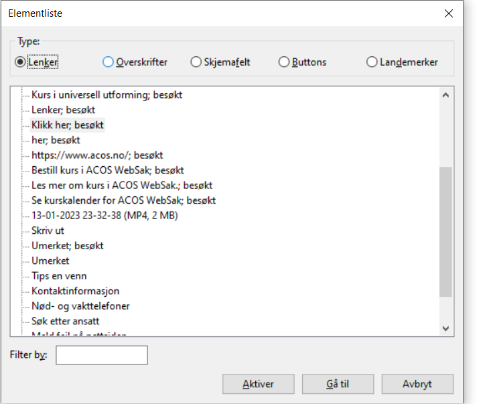Switch type to Buttons

(284, 62)
